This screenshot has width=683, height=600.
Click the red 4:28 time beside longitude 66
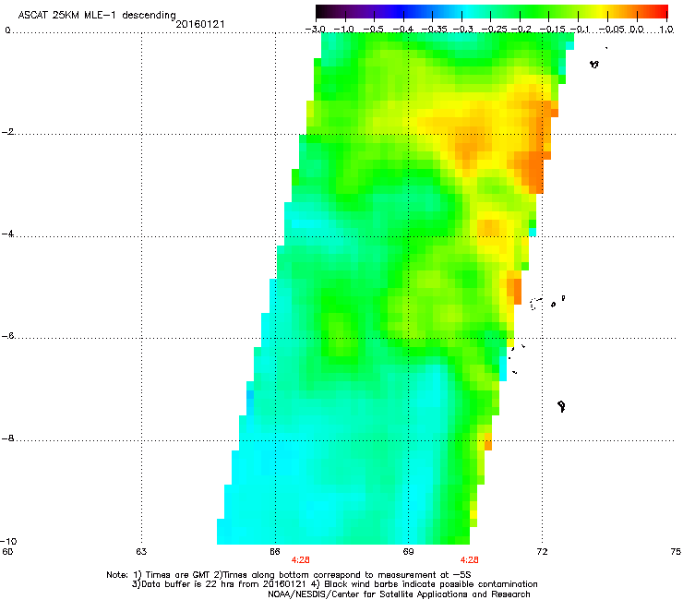(x=301, y=560)
